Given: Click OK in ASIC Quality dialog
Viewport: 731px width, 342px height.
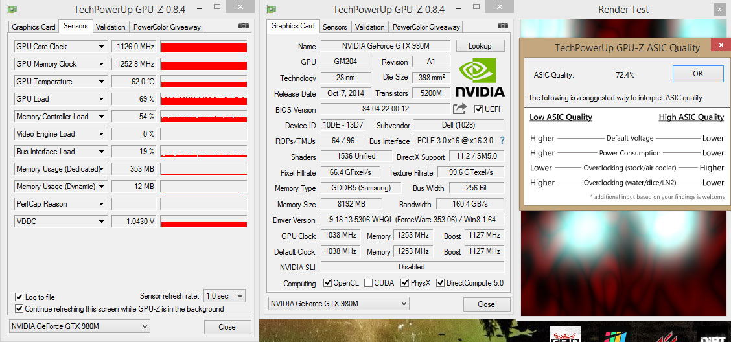Looking at the screenshot, I should pyautogui.click(x=698, y=74).
